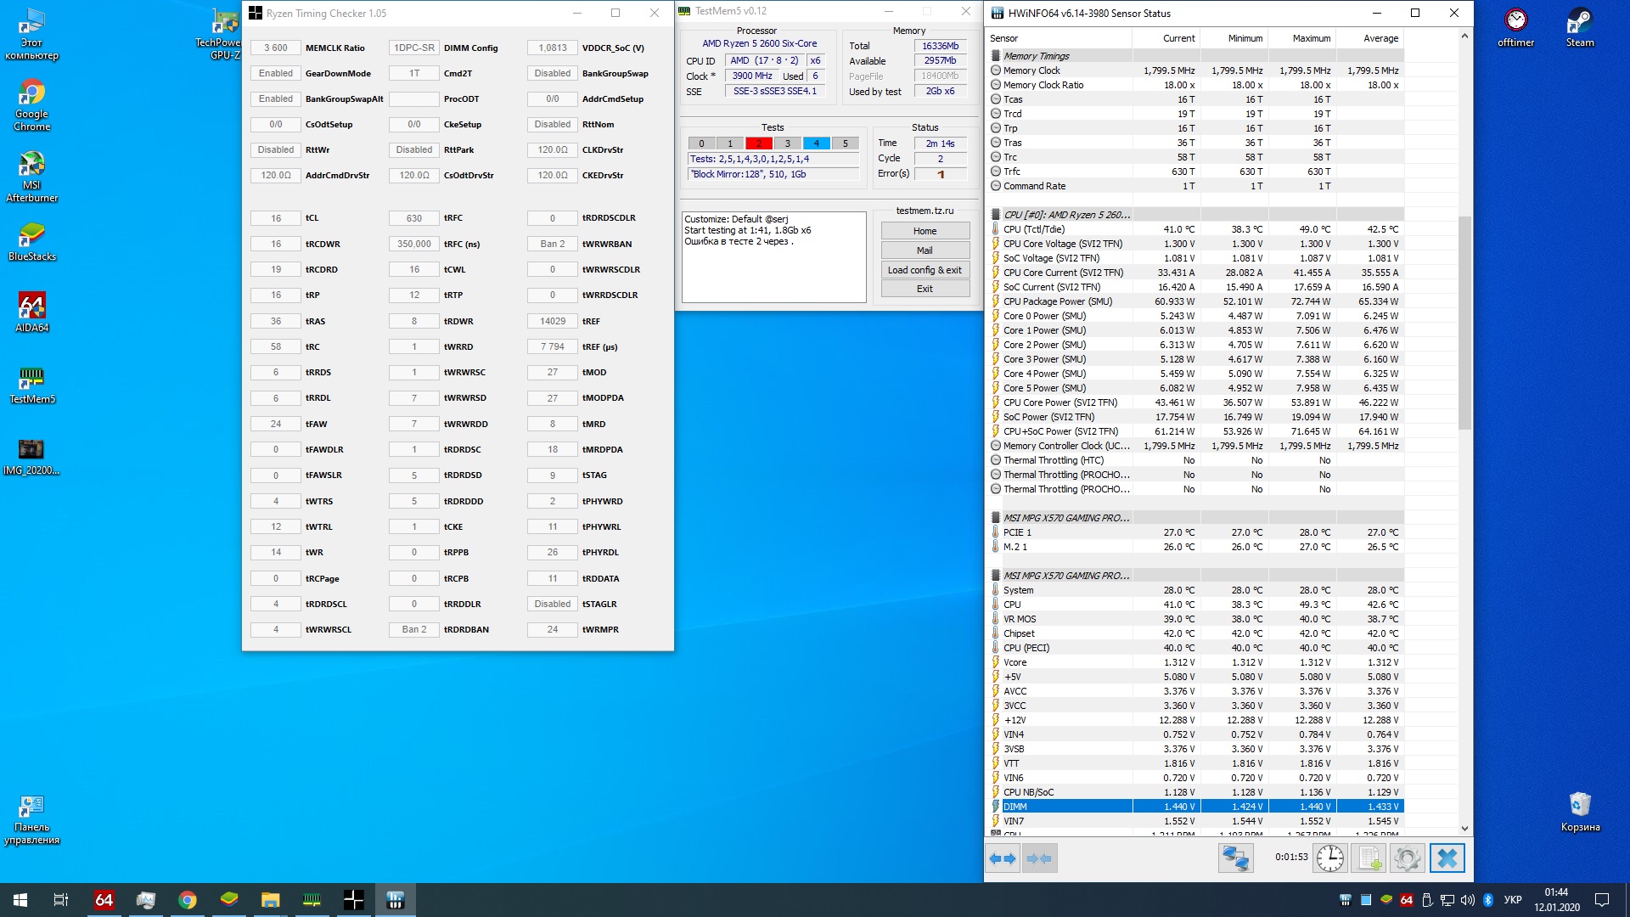
Task: Click the Mail button in TestMem5
Action: [925, 250]
